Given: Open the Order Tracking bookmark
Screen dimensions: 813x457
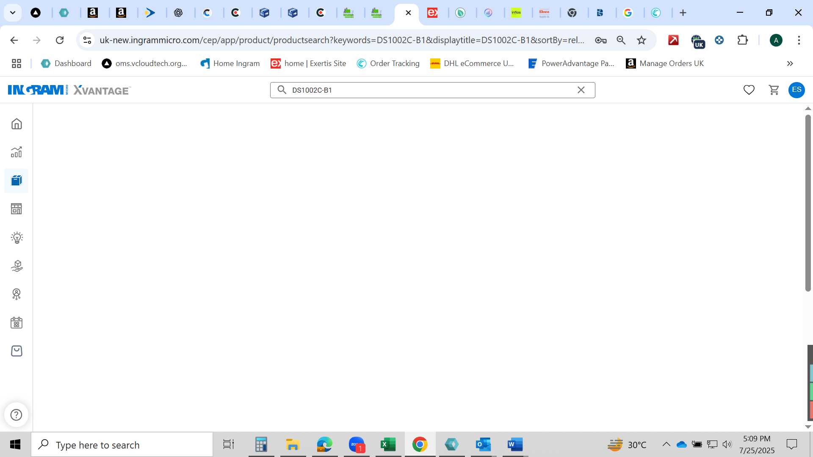Looking at the screenshot, I should (388, 63).
